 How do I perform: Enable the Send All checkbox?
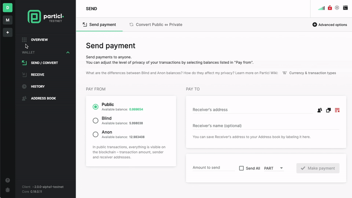pos(241,168)
